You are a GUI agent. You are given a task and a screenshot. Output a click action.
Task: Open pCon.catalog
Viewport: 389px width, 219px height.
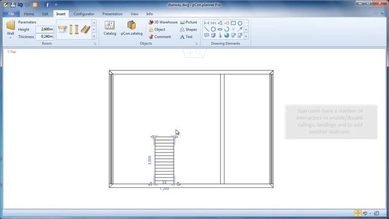pyautogui.click(x=131, y=28)
